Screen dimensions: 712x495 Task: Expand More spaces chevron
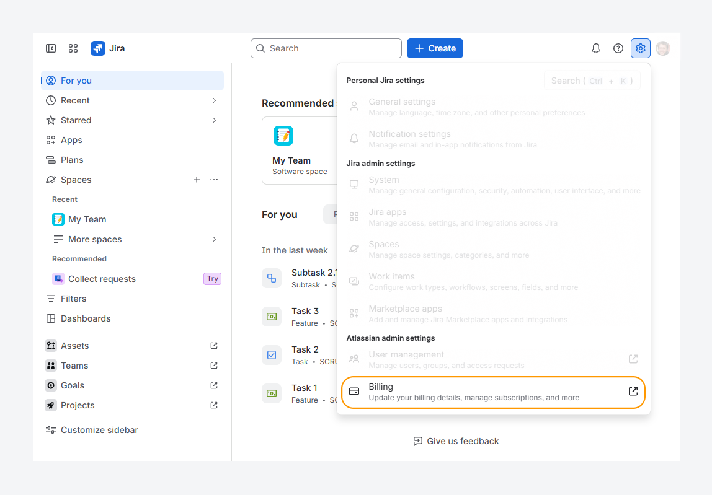coord(215,239)
